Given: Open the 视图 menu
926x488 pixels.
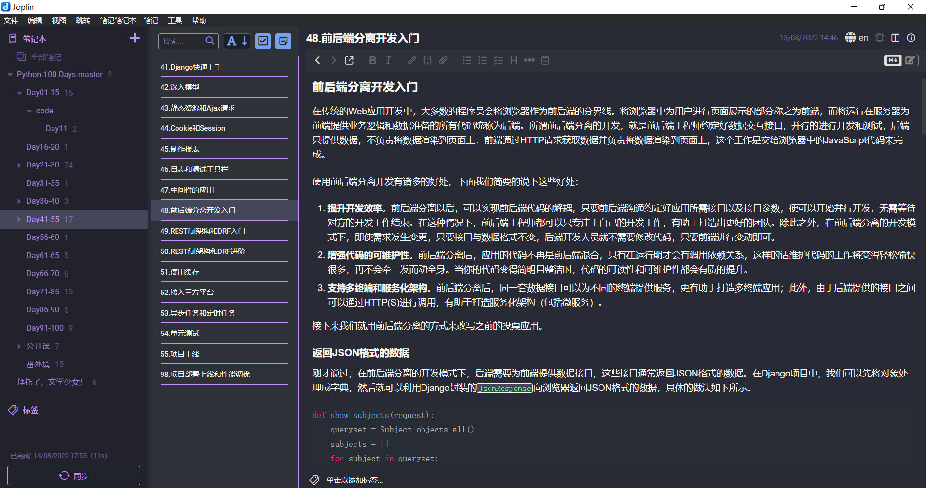Looking at the screenshot, I should click(59, 20).
